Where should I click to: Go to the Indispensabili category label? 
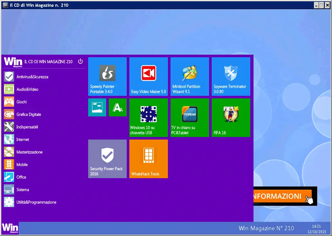click(x=27, y=127)
